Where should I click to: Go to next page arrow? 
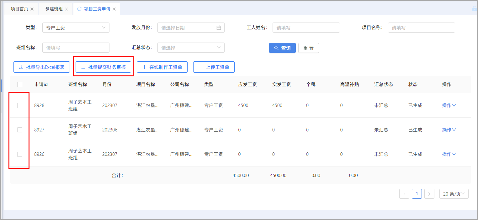coord(429,194)
